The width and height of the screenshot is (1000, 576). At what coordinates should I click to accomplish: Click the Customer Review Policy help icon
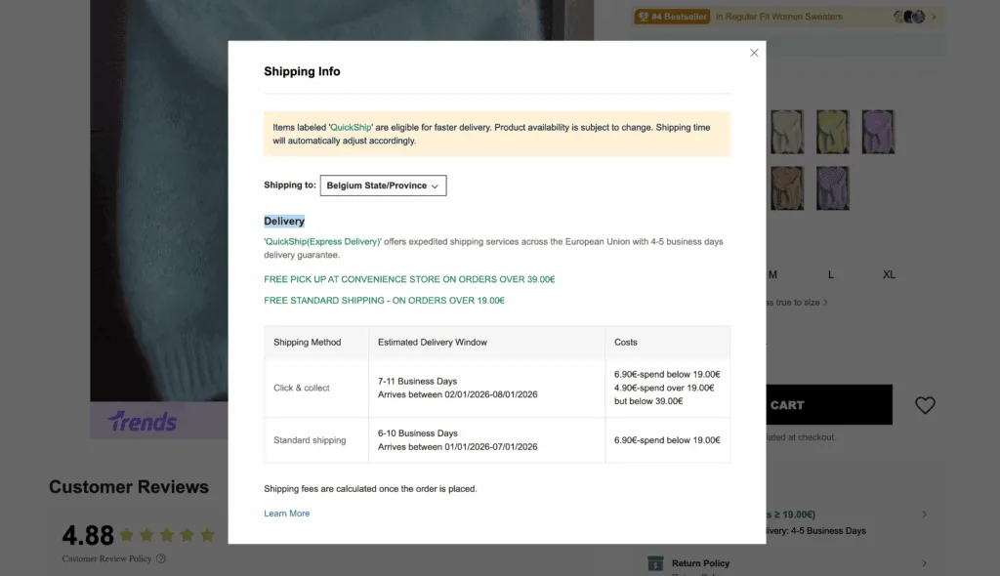pyautogui.click(x=161, y=558)
